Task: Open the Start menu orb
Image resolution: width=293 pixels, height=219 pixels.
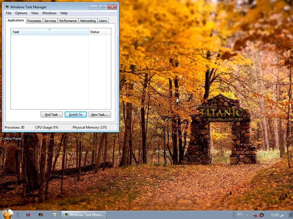Action: [8, 214]
